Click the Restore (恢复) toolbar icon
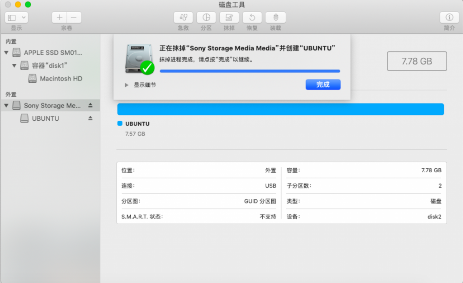463x283 pixels. [252, 18]
